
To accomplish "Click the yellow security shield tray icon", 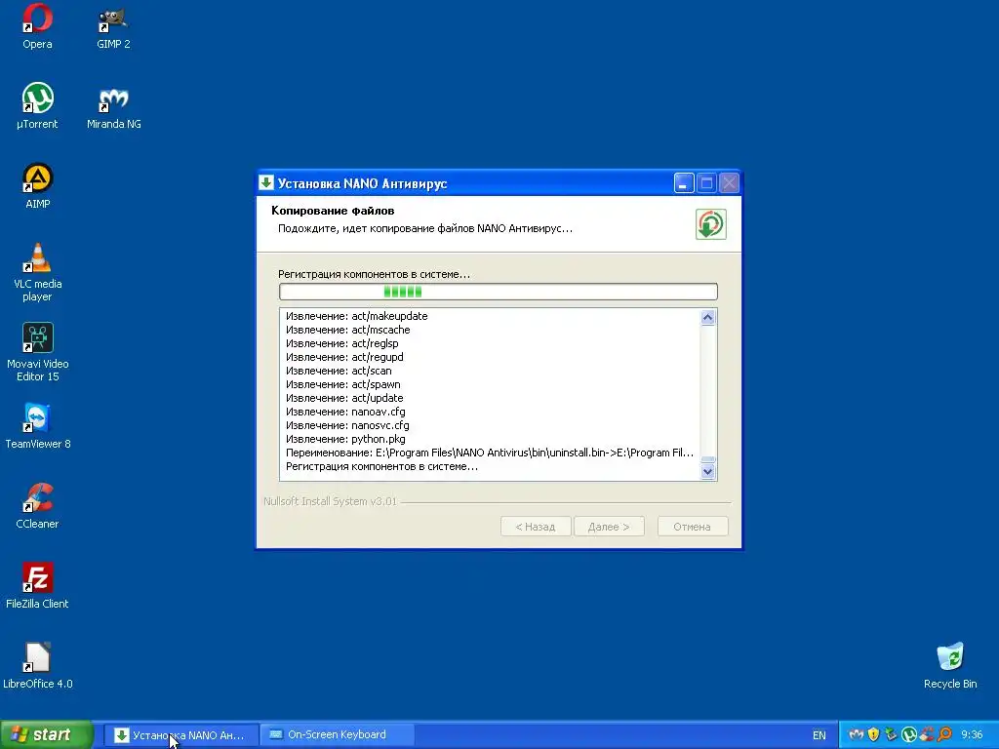I will [x=873, y=734].
